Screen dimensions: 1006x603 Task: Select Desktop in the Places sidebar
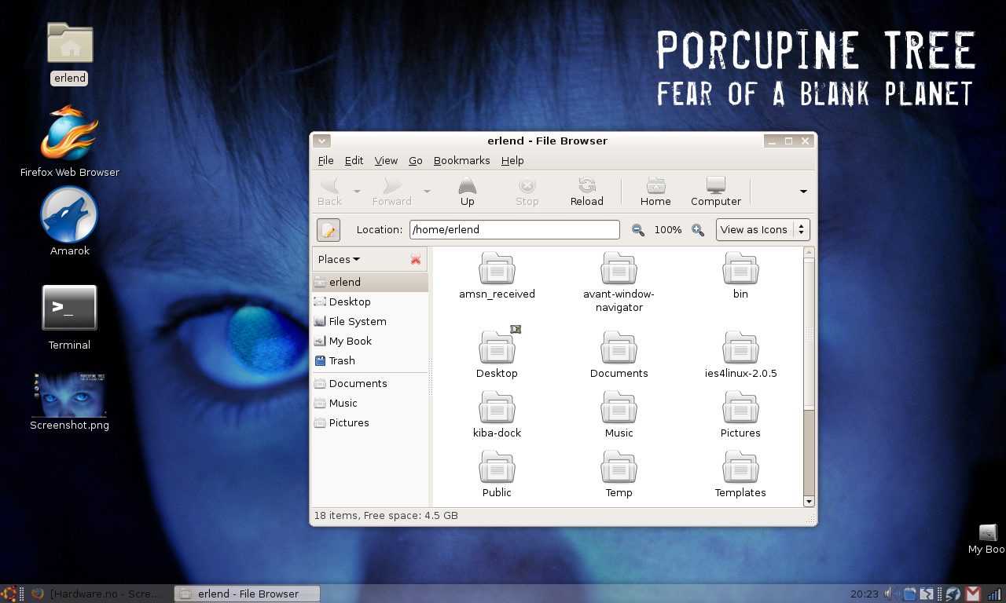370,302
